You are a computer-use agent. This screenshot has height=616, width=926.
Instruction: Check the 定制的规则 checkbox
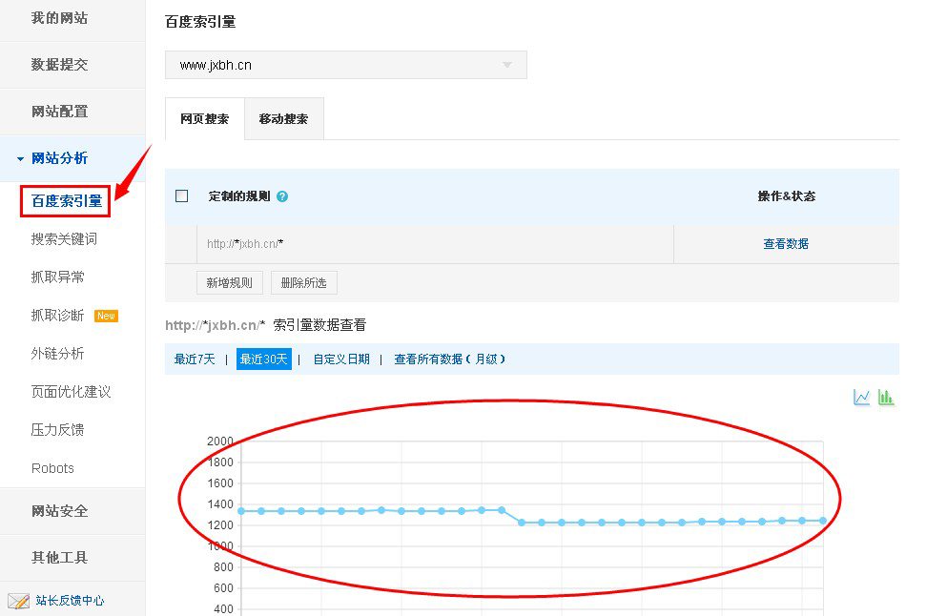click(180, 195)
